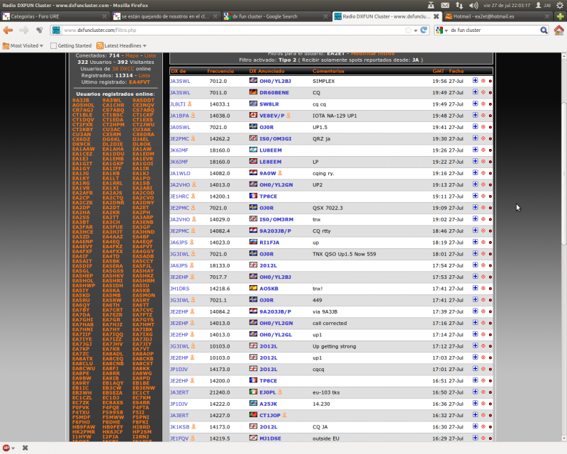Open the Mapa link in the sidebar

[131, 55]
